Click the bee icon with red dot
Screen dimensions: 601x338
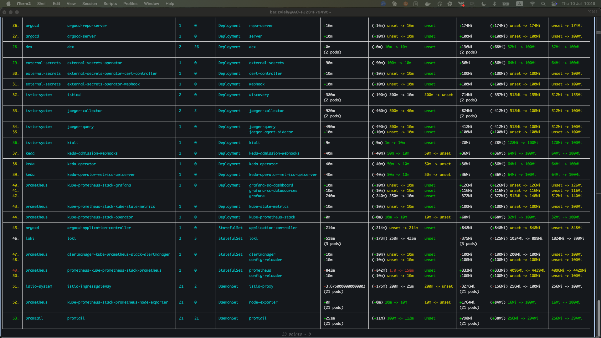461,3
